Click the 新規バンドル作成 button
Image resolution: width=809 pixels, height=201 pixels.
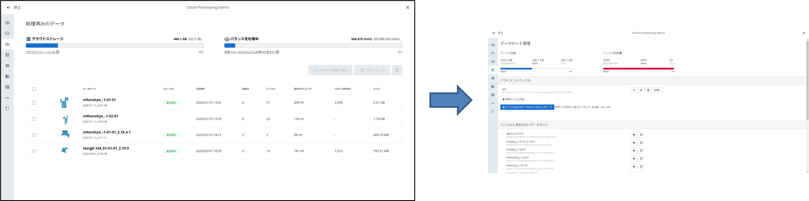(513, 99)
